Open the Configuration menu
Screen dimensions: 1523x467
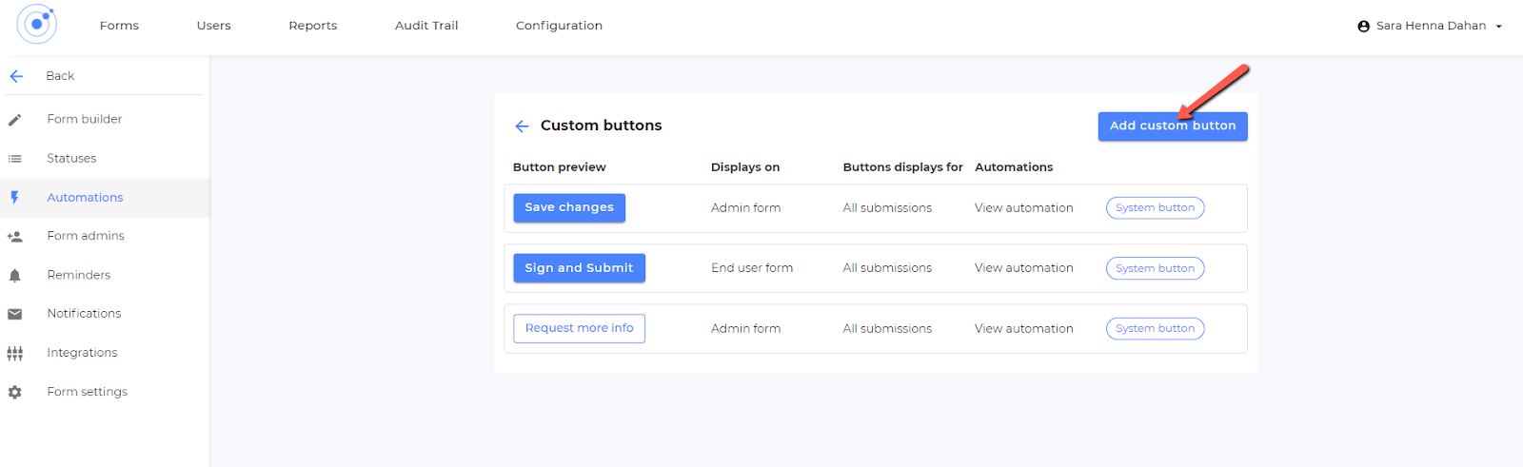coord(559,26)
